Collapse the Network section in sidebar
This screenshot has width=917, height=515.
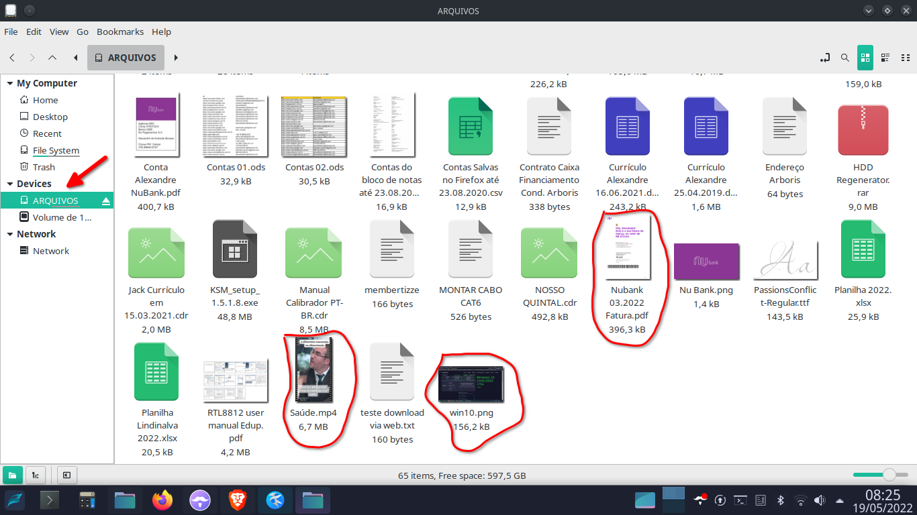coord(10,234)
